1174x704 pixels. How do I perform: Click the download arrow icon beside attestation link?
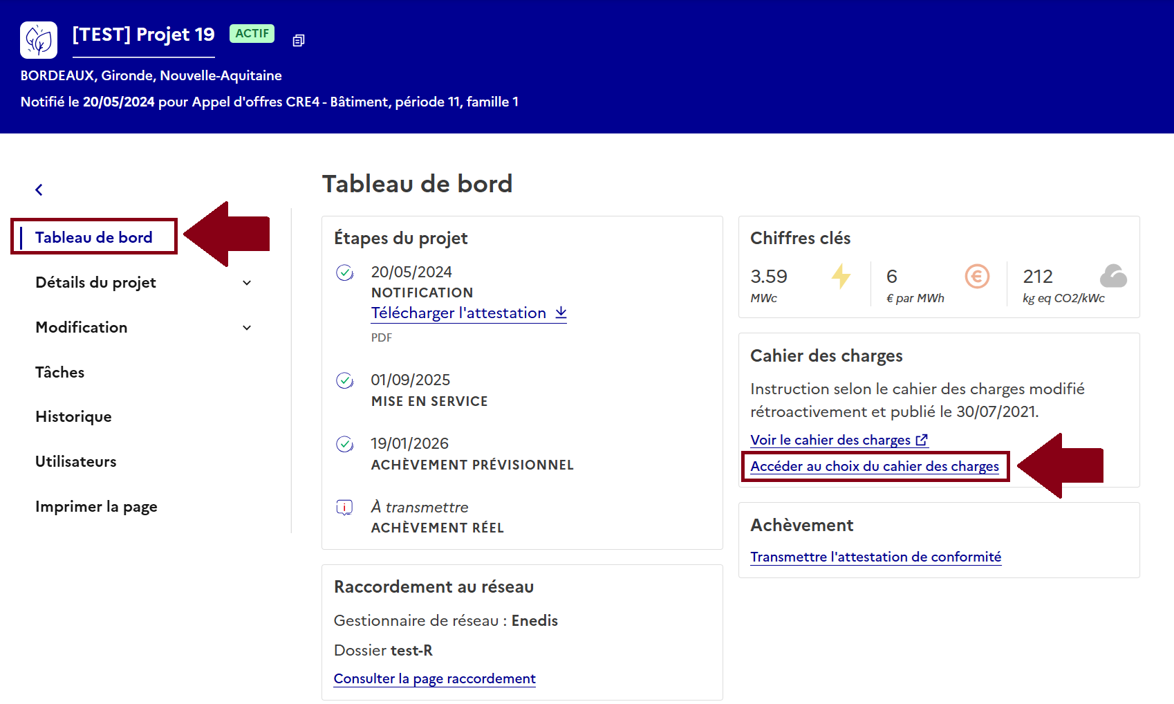point(561,313)
